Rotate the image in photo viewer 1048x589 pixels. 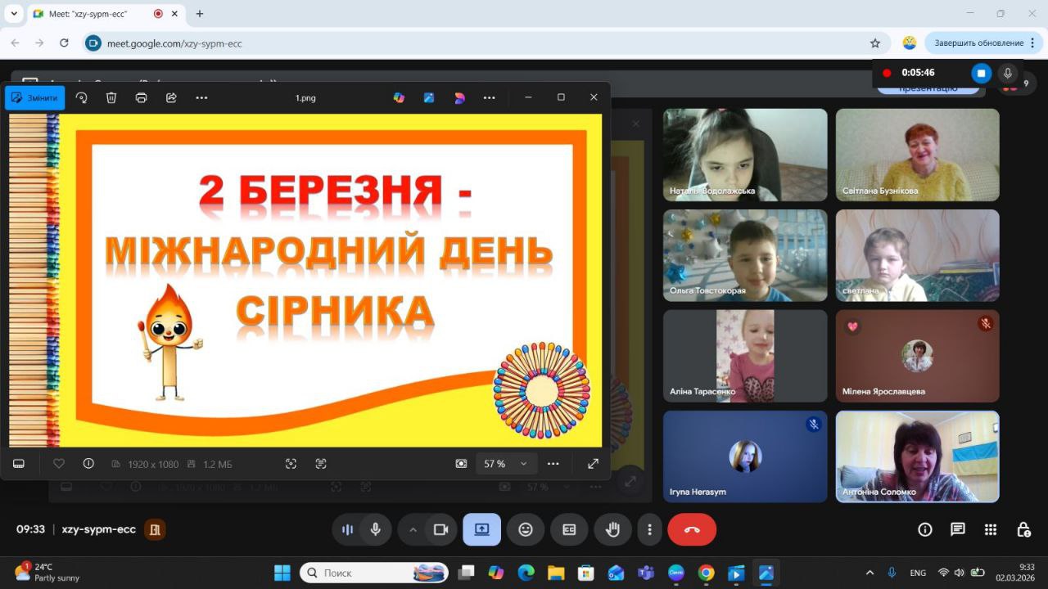coord(81,97)
